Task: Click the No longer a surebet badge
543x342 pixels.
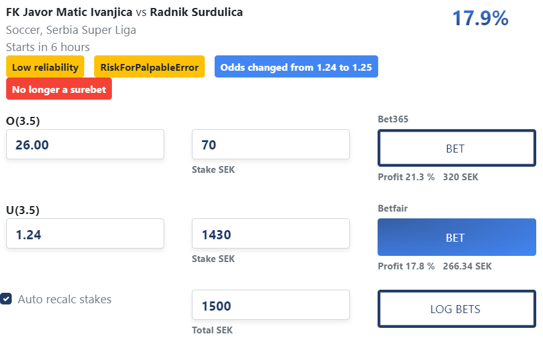Action: coord(59,89)
